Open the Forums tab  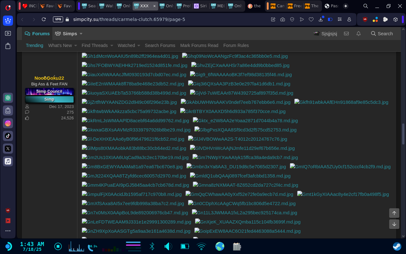click(x=37, y=34)
